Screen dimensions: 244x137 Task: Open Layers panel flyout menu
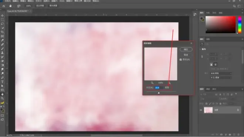pos(242,89)
